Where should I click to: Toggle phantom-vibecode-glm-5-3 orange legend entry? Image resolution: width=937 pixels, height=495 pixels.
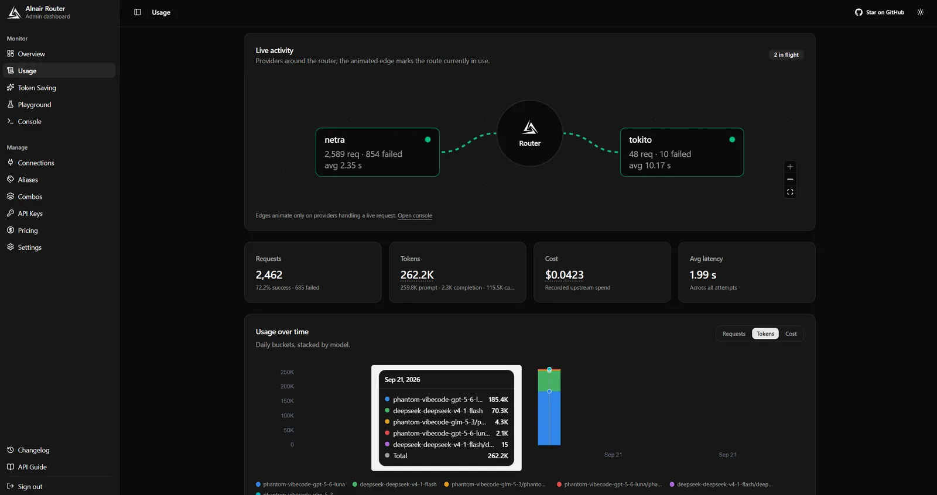coord(495,484)
